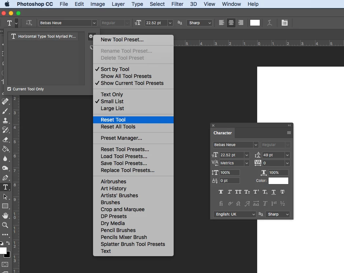344x273 pixels.
Task: Click text color swatch in options bar
Action: tap(255, 23)
